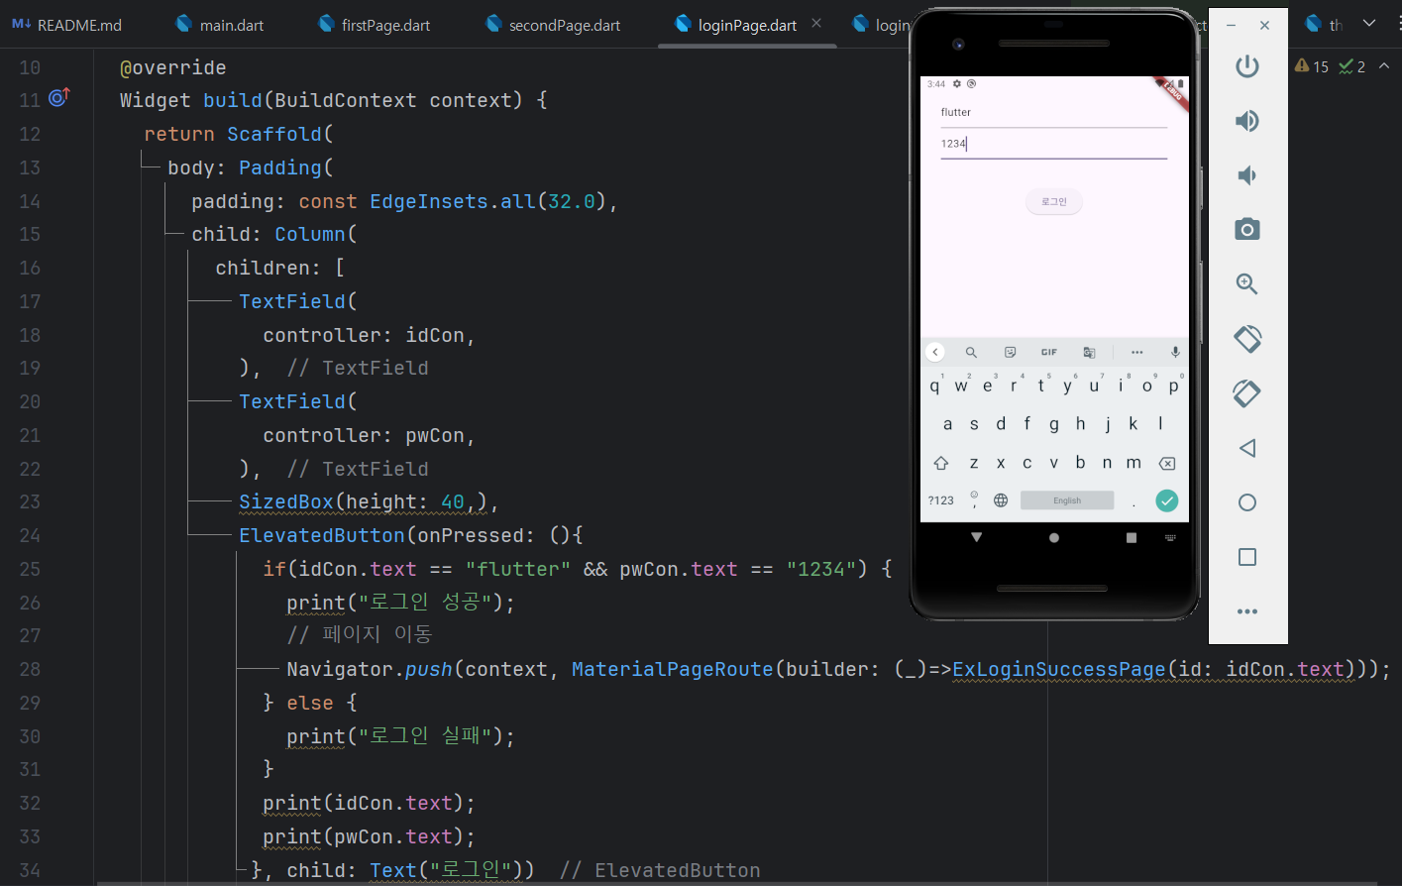Lower emulator volume with the volume down icon

point(1246,175)
